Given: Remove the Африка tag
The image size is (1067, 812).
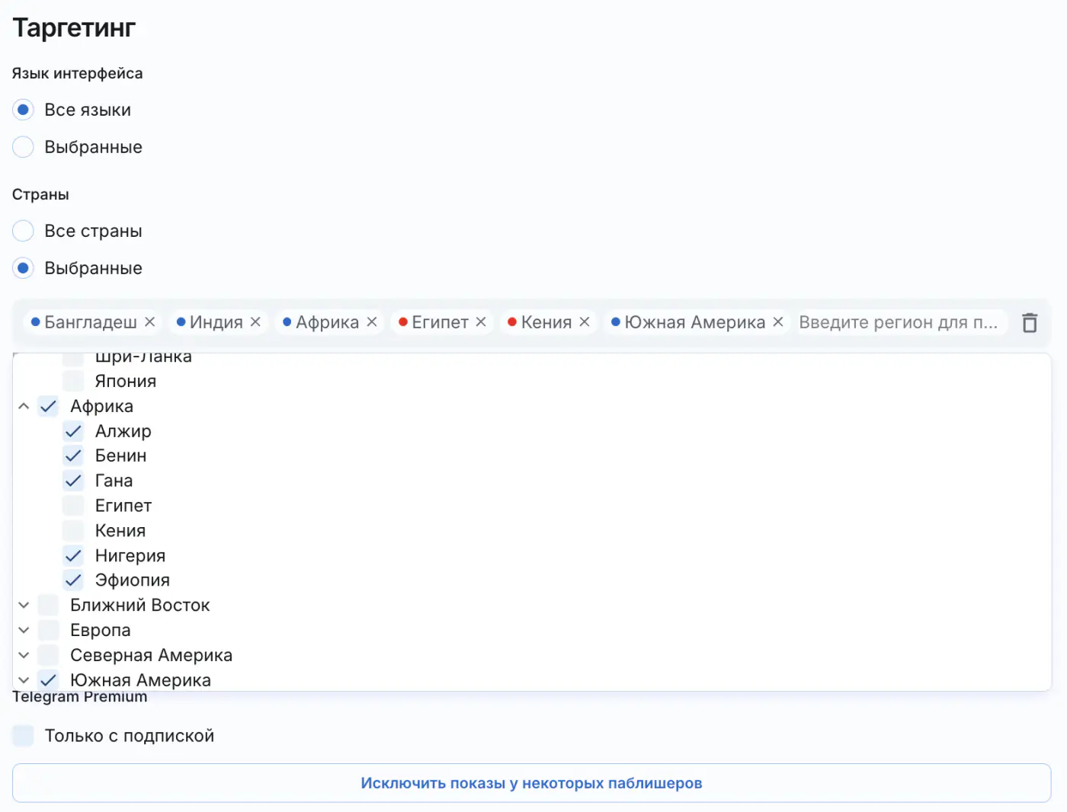Looking at the screenshot, I should tap(372, 322).
